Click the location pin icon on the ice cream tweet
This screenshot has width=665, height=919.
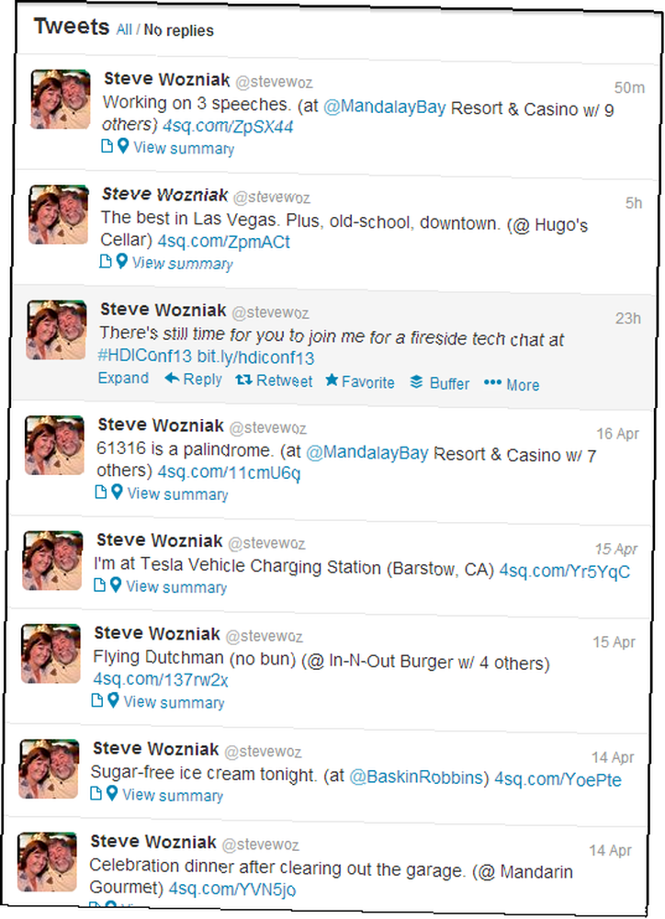tap(112, 793)
